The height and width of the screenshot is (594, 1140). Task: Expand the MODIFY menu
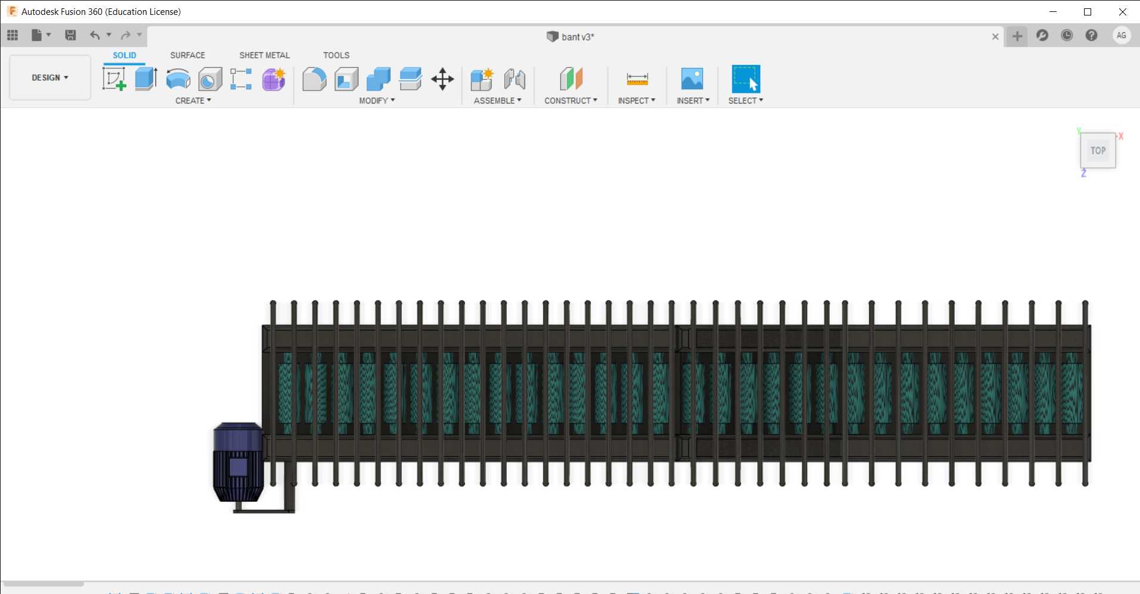point(377,101)
